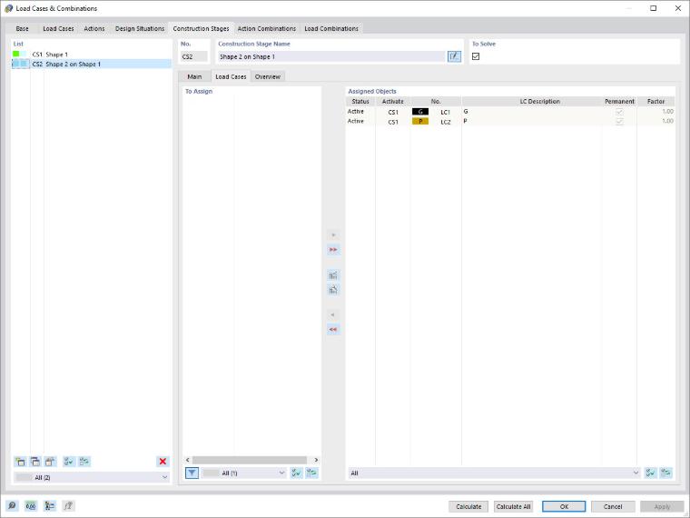Viewport: 690px width, 518px height.
Task: Click the third list toolbar icon beside copy
Action: point(50,462)
